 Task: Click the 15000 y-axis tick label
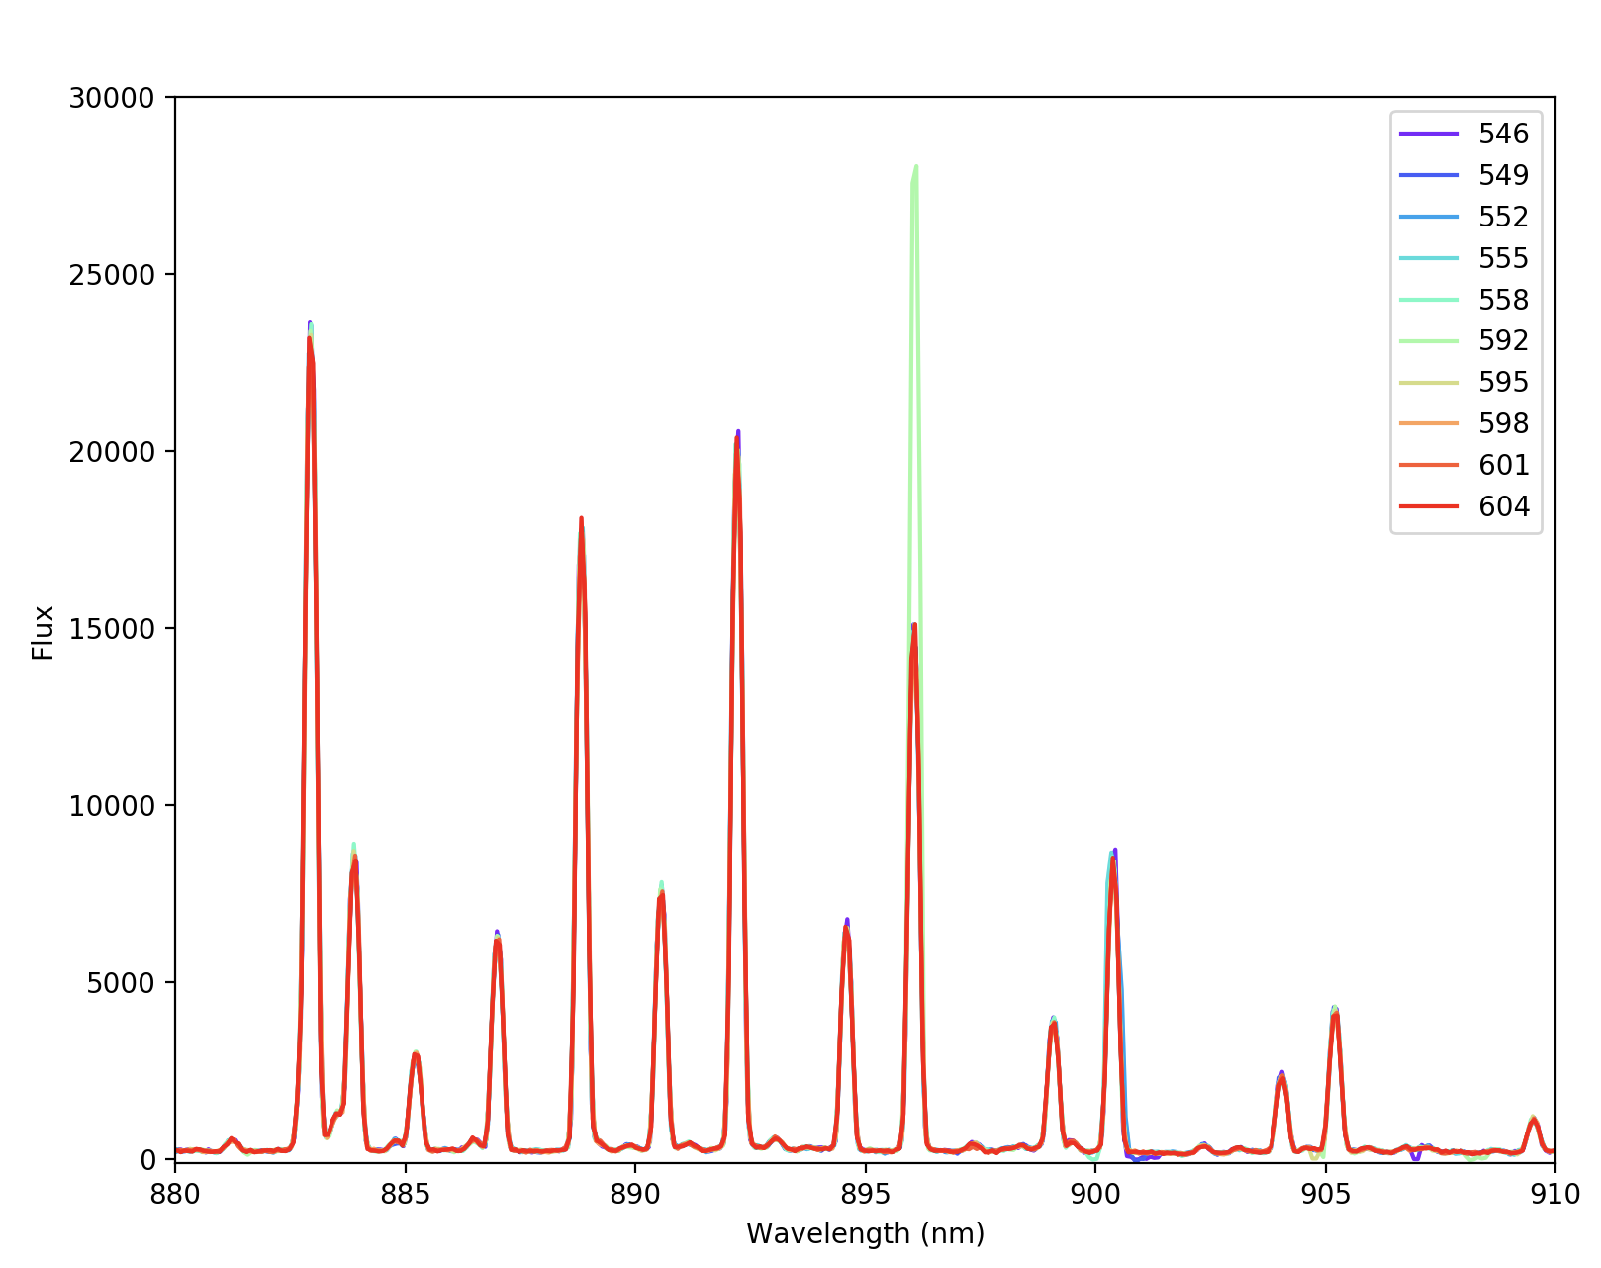(x=112, y=629)
